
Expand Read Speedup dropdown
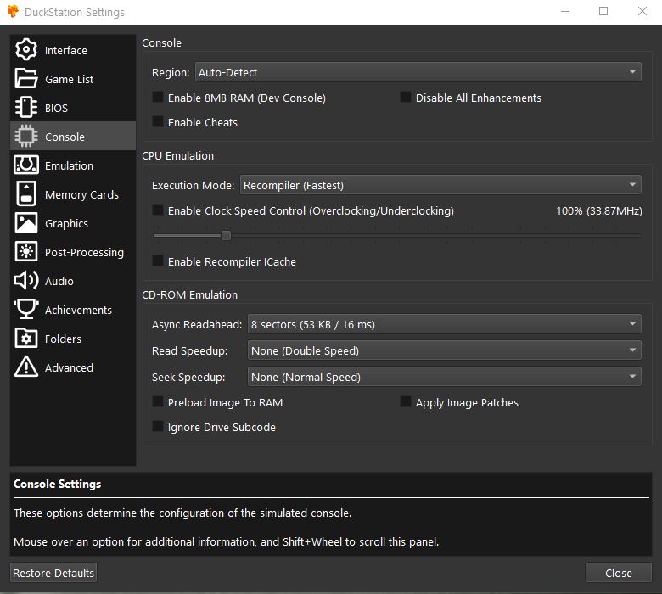pos(444,350)
